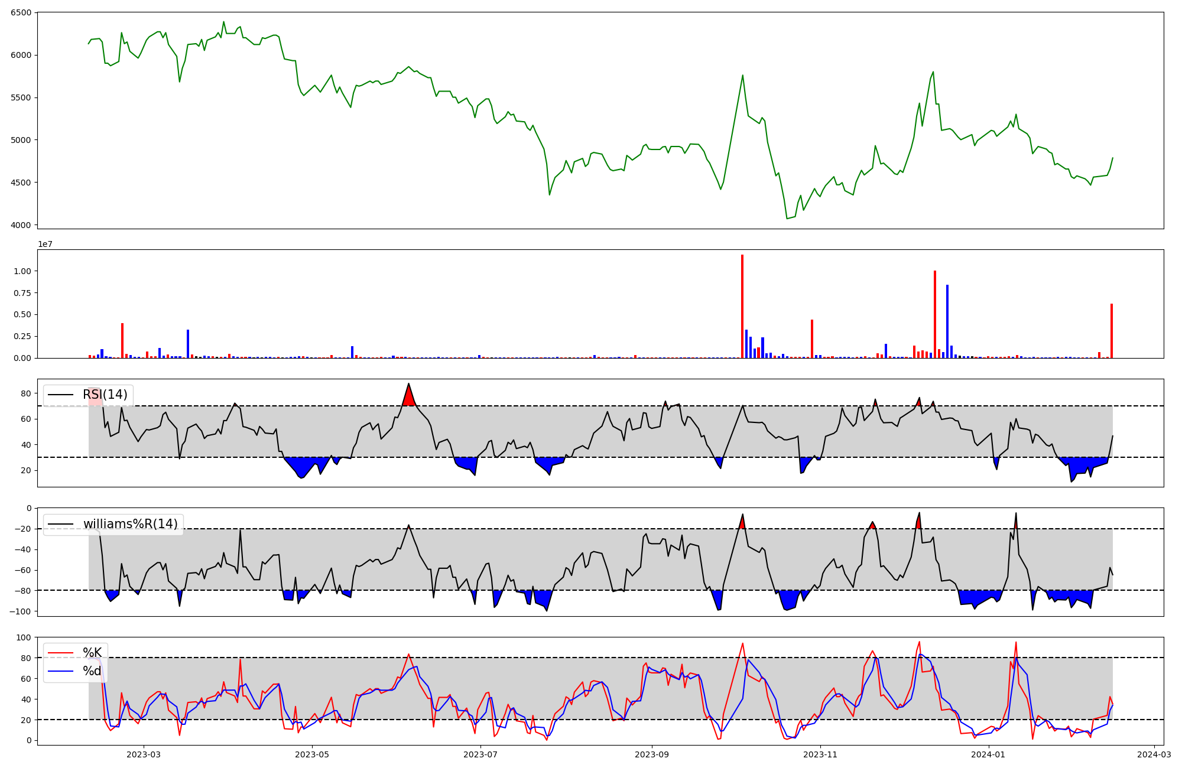
Task: Click the 1e7 volume scale label
Action: pyautogui.click(x=45, y=244)
